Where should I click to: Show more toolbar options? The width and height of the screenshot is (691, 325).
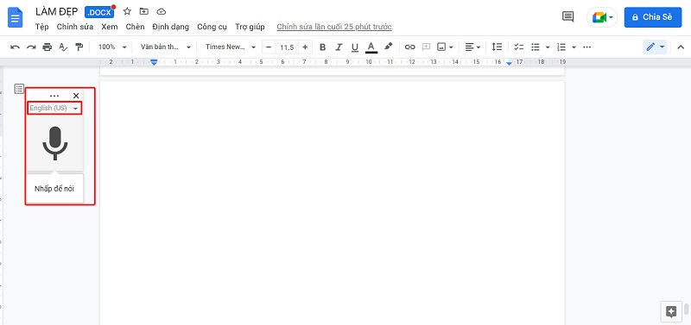(586, 47)
